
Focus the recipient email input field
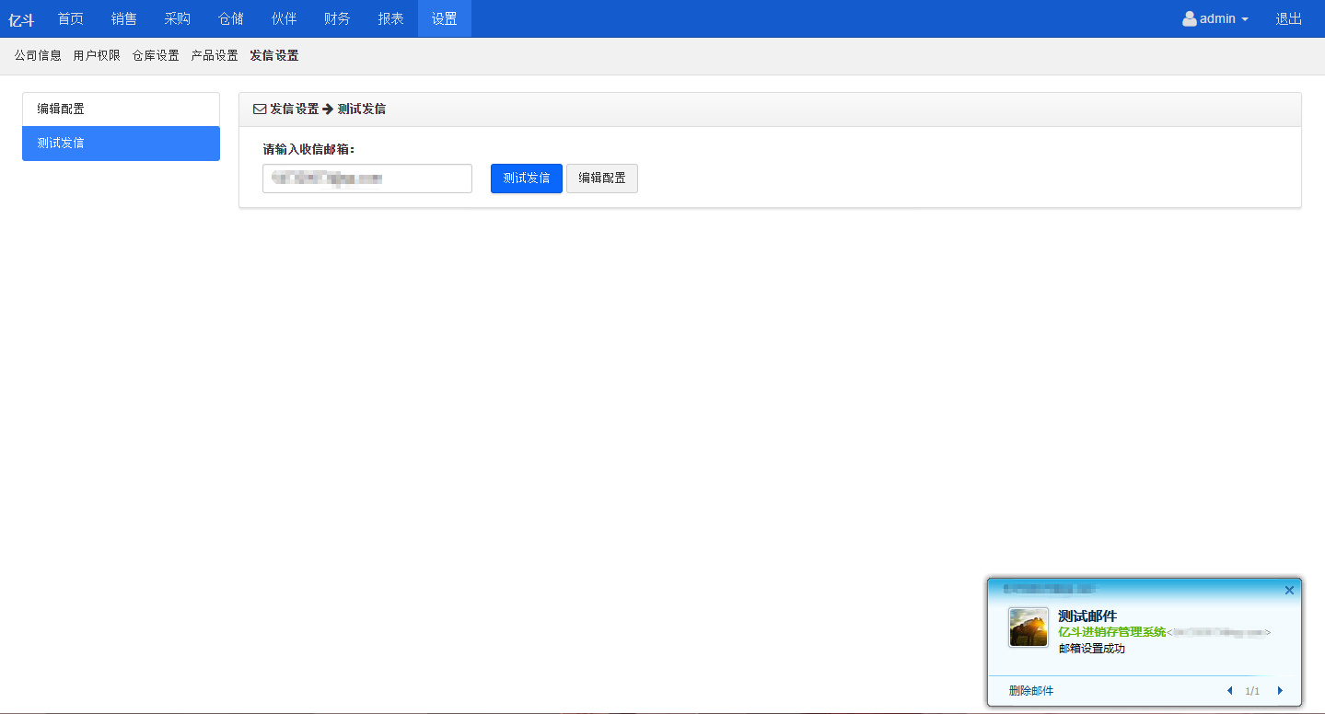coord(366,178)
